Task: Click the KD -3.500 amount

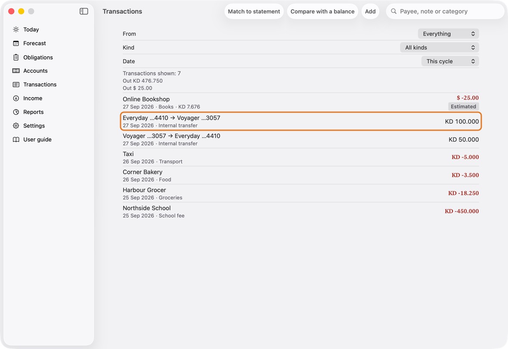Action: 465,175
